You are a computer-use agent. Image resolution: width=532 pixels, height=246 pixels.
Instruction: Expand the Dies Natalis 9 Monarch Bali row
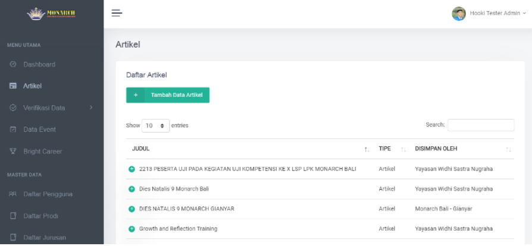click(132, 189)
